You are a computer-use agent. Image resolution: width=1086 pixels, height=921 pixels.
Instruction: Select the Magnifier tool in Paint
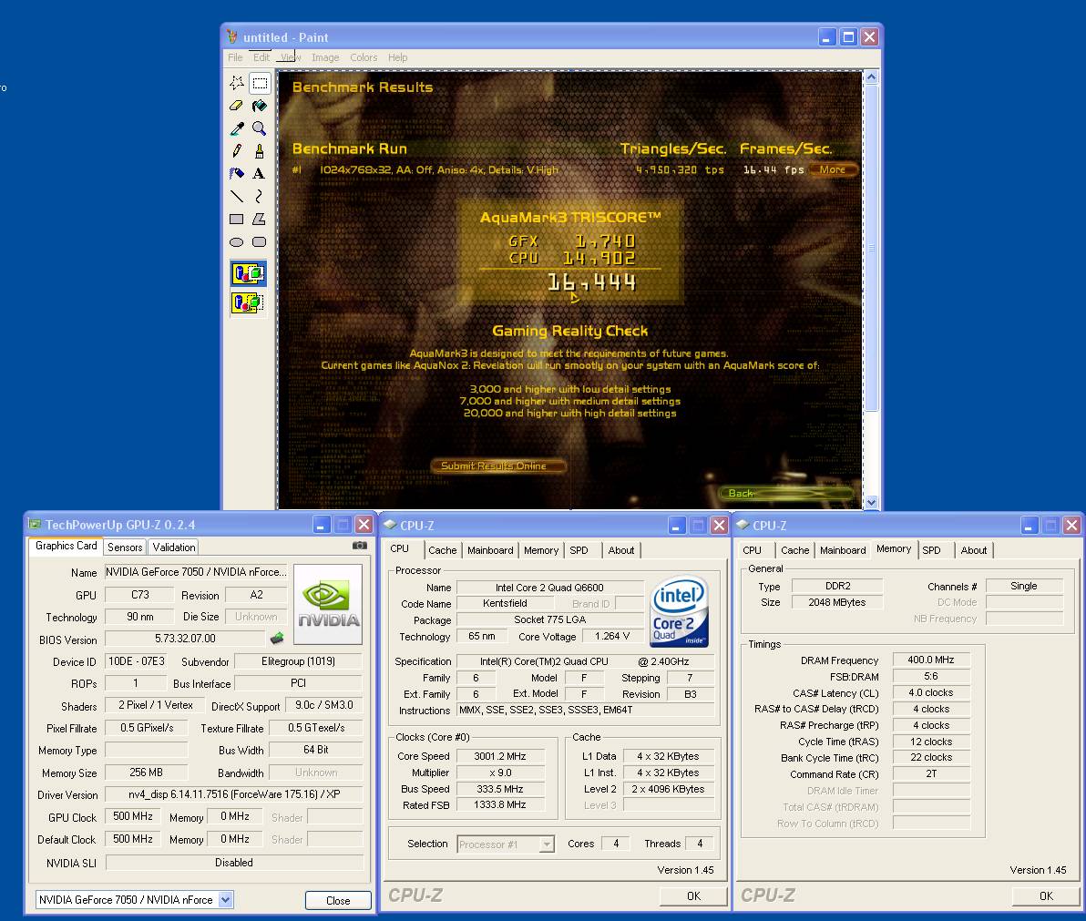[x=260, y=128]
